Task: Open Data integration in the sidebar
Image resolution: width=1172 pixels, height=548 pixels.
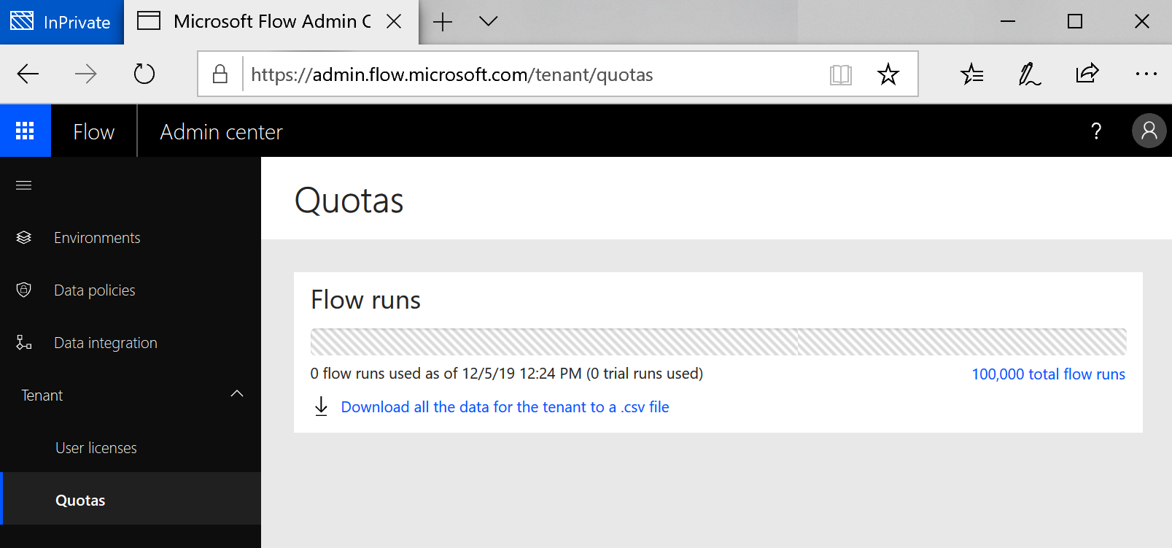Action: (x=106, y=343)
